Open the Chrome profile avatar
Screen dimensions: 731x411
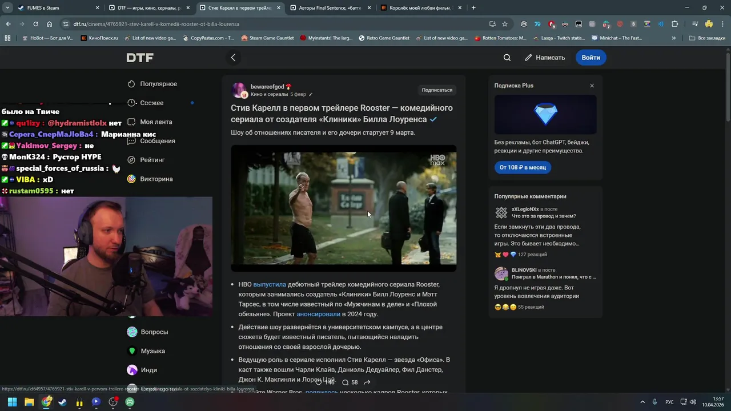(709, 24)
